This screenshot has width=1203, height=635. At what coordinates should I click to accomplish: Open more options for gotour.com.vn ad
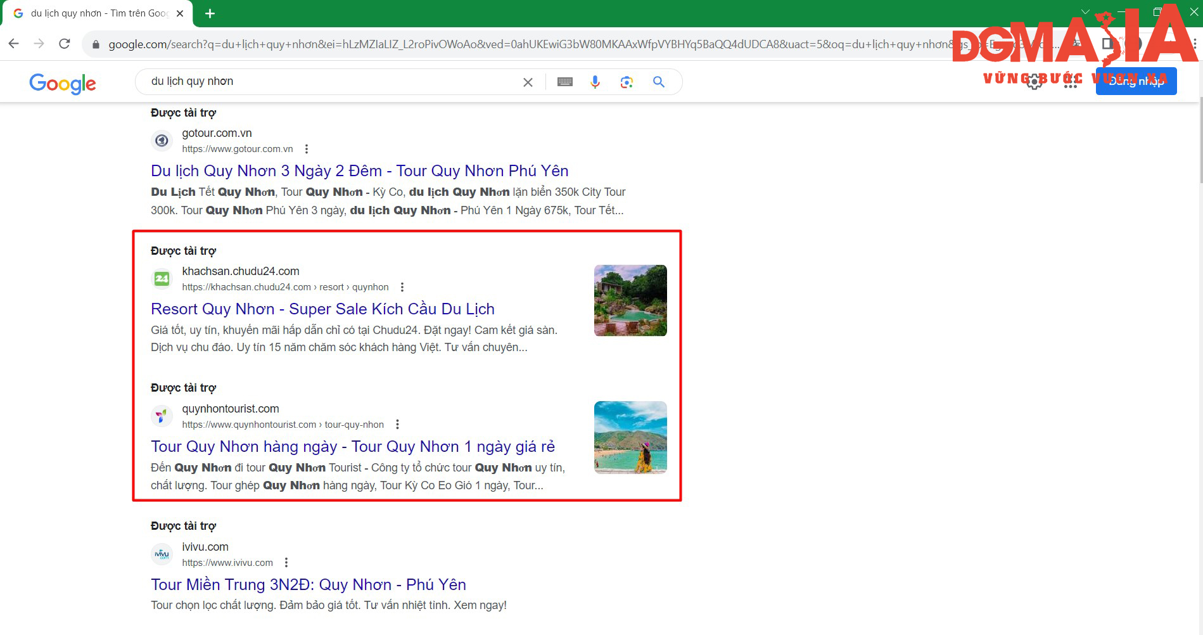307,149
